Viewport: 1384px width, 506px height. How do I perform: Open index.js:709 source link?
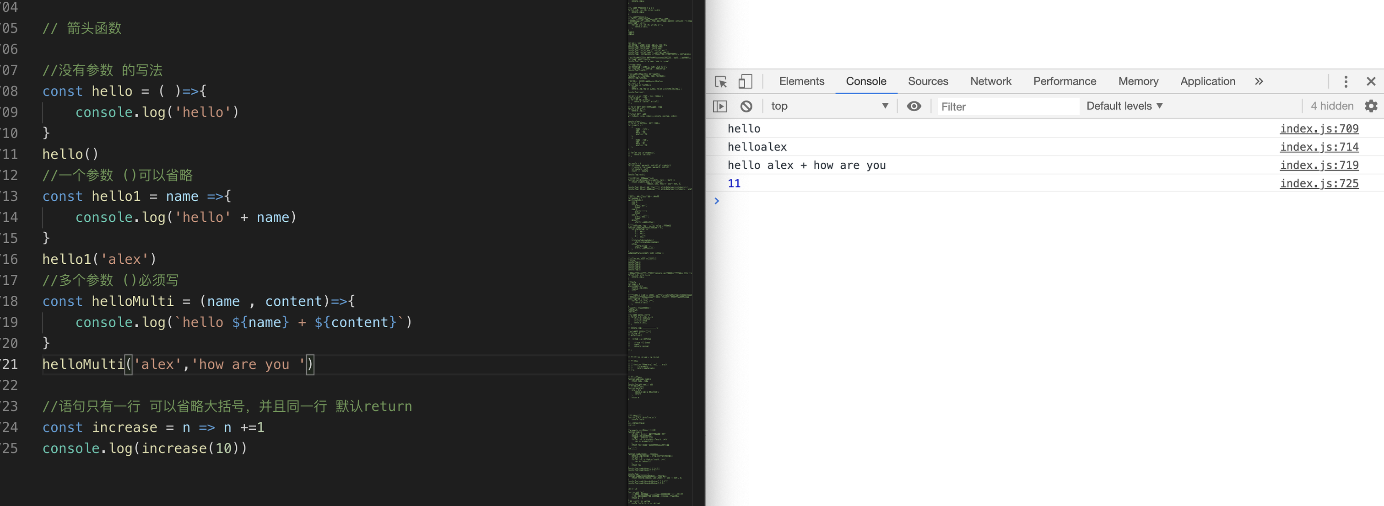point(1319,129)
